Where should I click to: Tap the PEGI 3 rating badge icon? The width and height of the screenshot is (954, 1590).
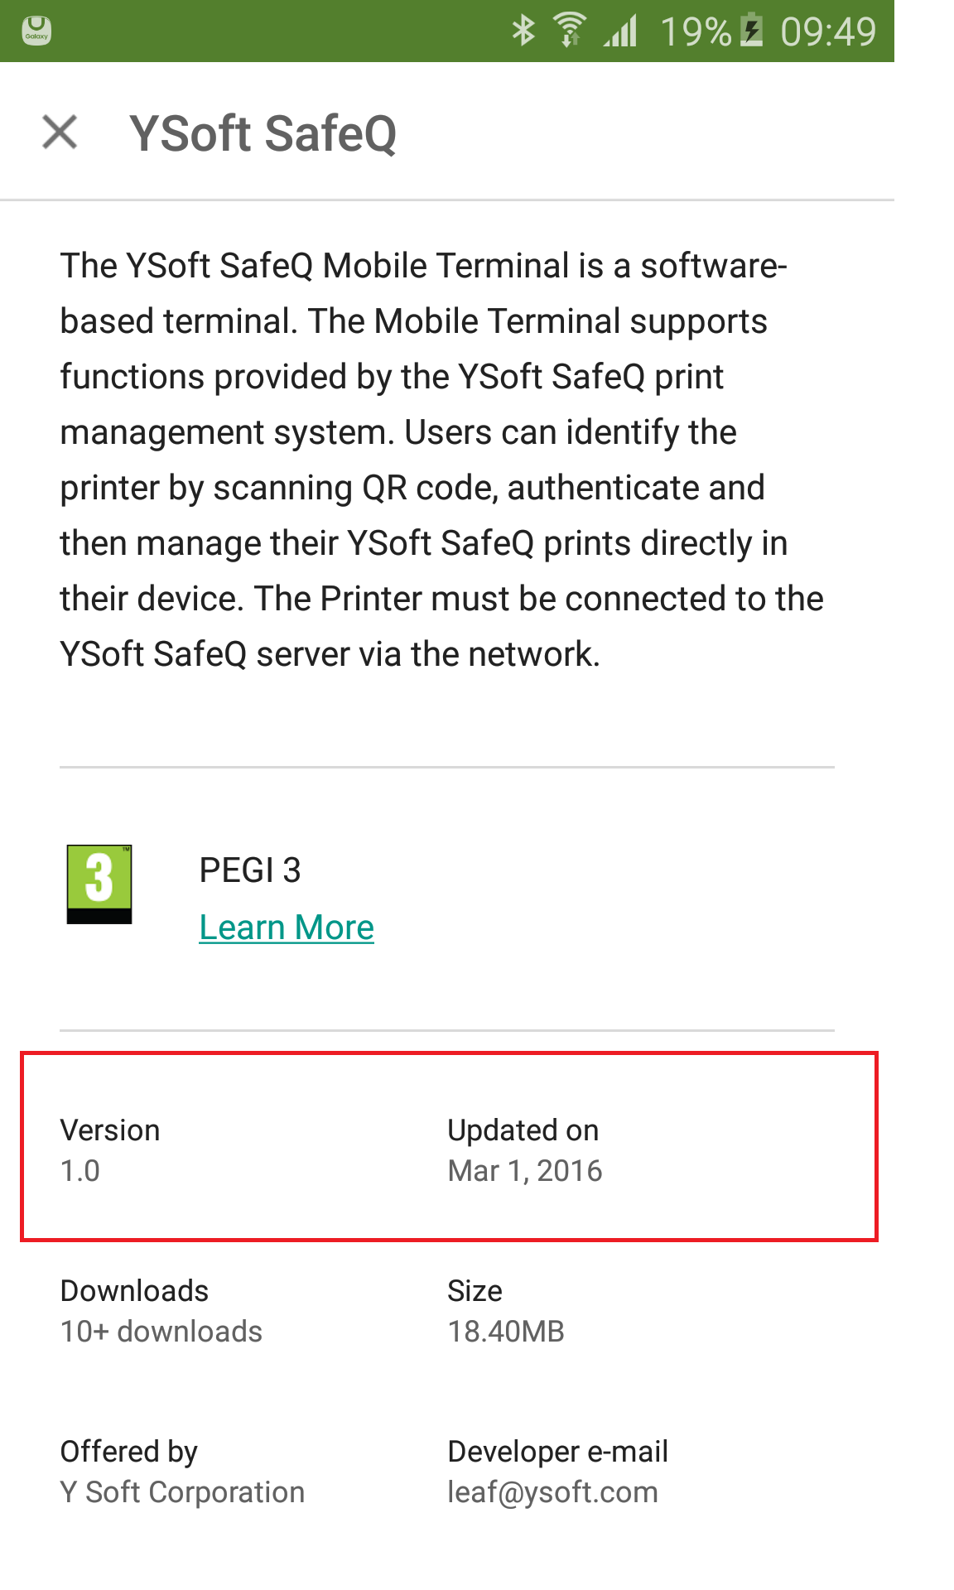pyautogui.click(x=99, y=884)
